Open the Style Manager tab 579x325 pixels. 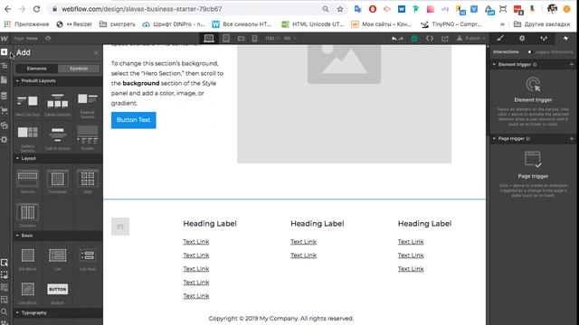(544, 38)
